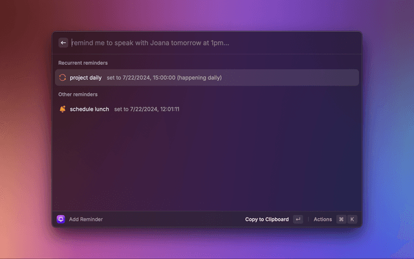This screenshot has width=414, height=259.
Task: Open the Actions menu
Action: [x=323, y=219]
